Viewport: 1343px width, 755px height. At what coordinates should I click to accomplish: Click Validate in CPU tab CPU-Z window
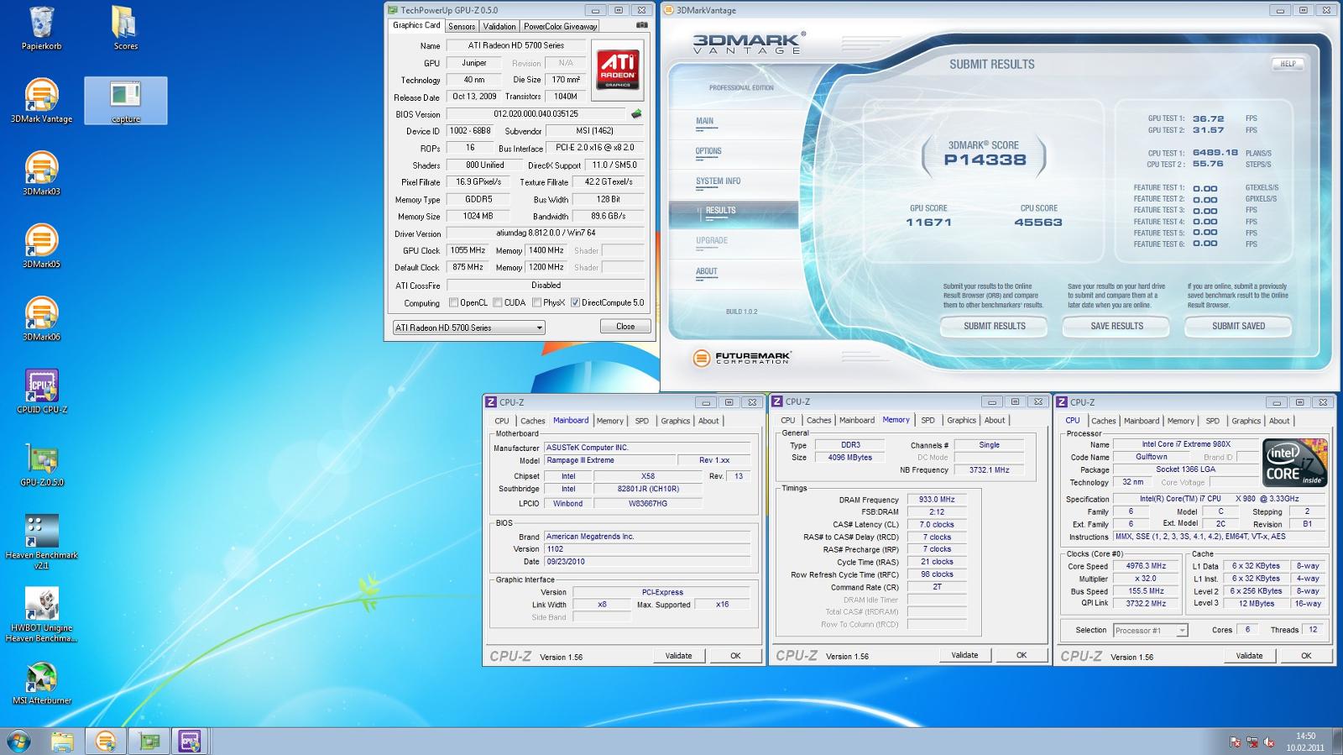(1249, 656)
